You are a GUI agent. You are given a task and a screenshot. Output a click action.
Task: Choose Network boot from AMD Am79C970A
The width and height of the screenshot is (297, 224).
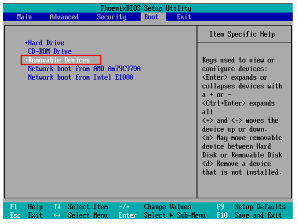click(x=85, y=69)
